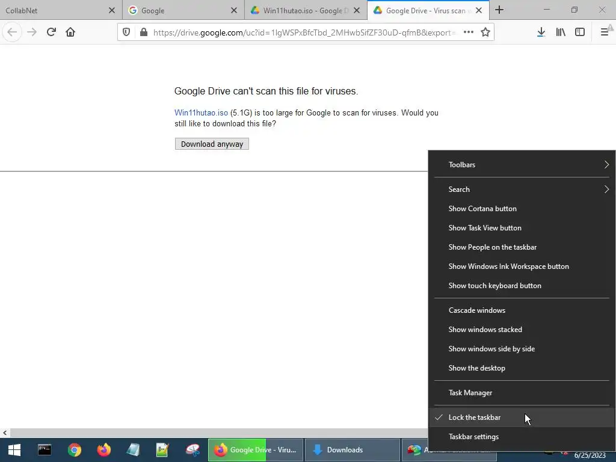Open Taskbar settings
The image size is (616, 462).
click(x=522, y=437)
